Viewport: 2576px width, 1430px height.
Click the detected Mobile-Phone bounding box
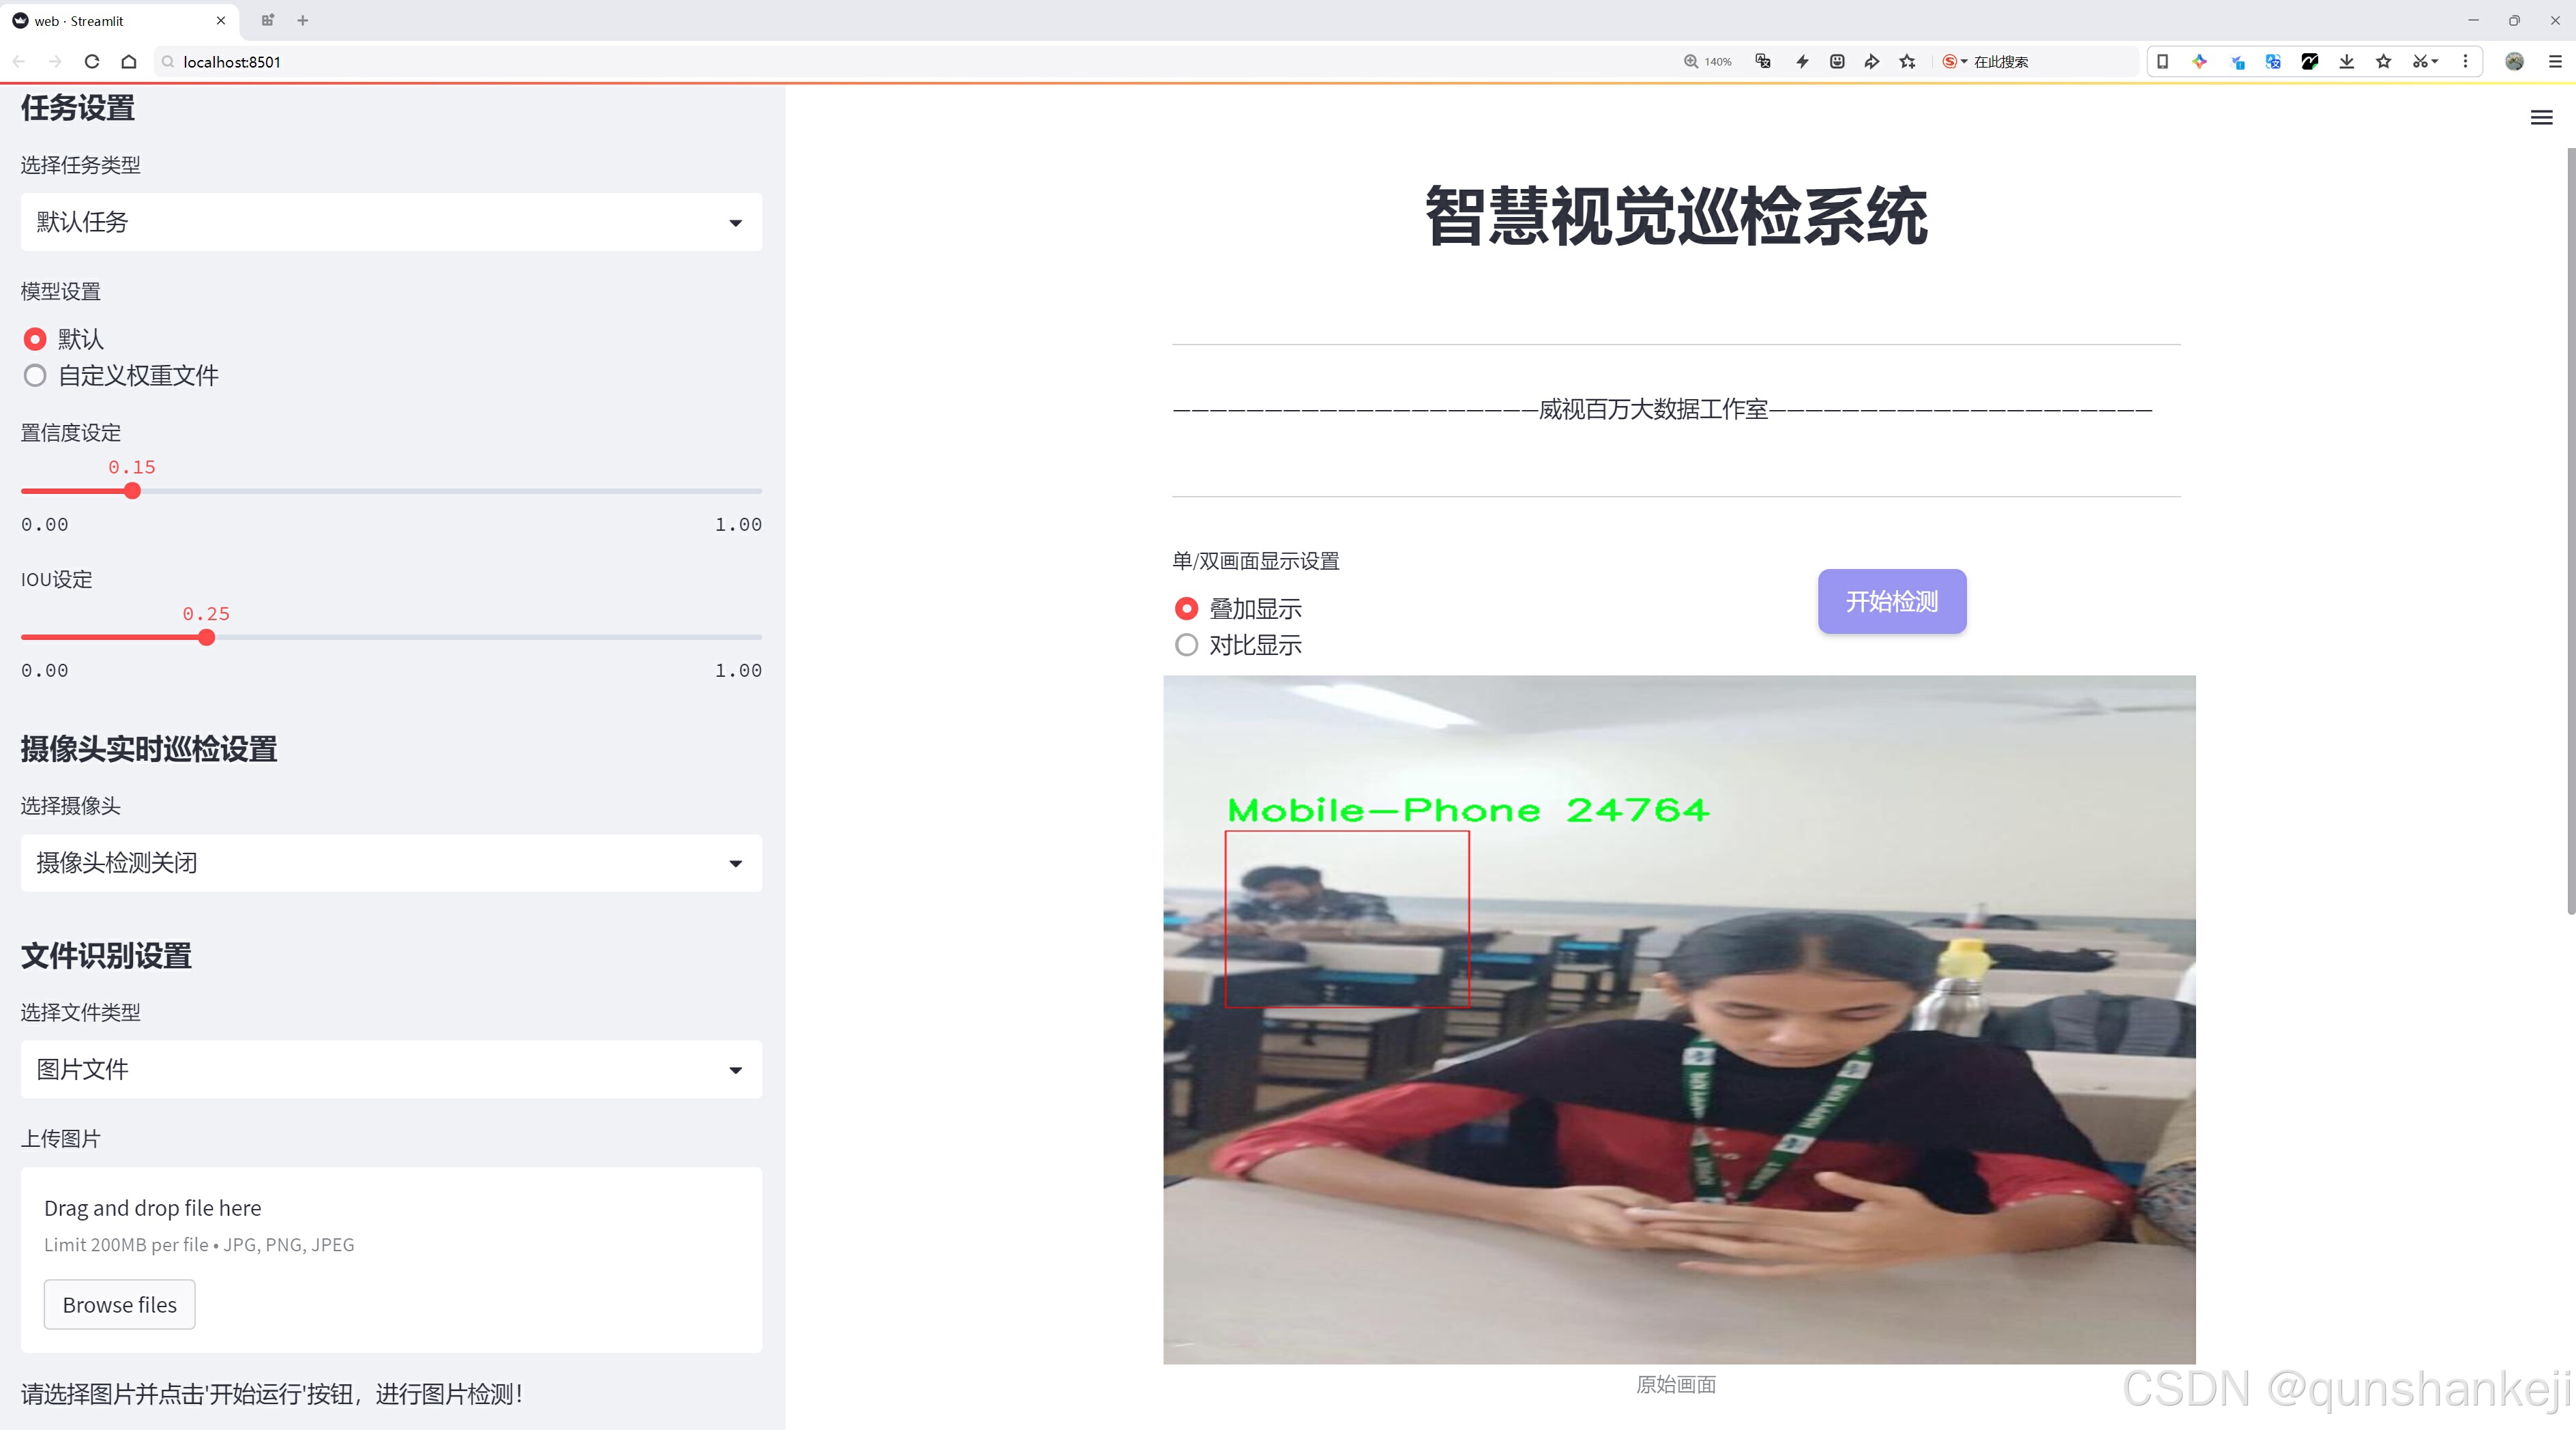click(x=1348, y=920)
